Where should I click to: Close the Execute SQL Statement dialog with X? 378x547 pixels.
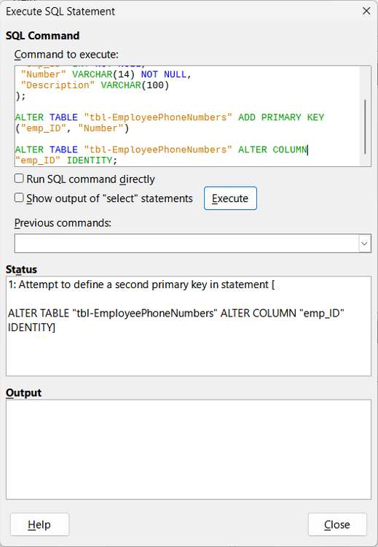(366, 11)
